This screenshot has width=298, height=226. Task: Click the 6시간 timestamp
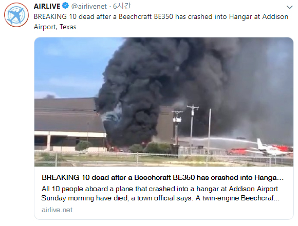point(122,6)
